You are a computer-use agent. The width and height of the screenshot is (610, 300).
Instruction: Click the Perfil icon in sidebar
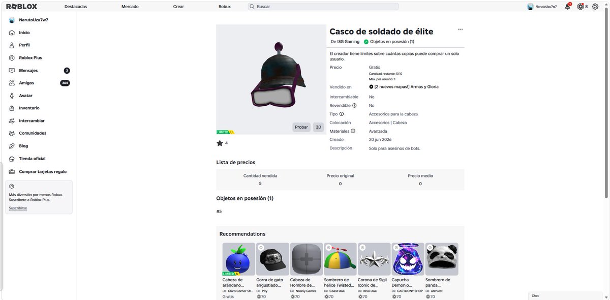(12, 45)
